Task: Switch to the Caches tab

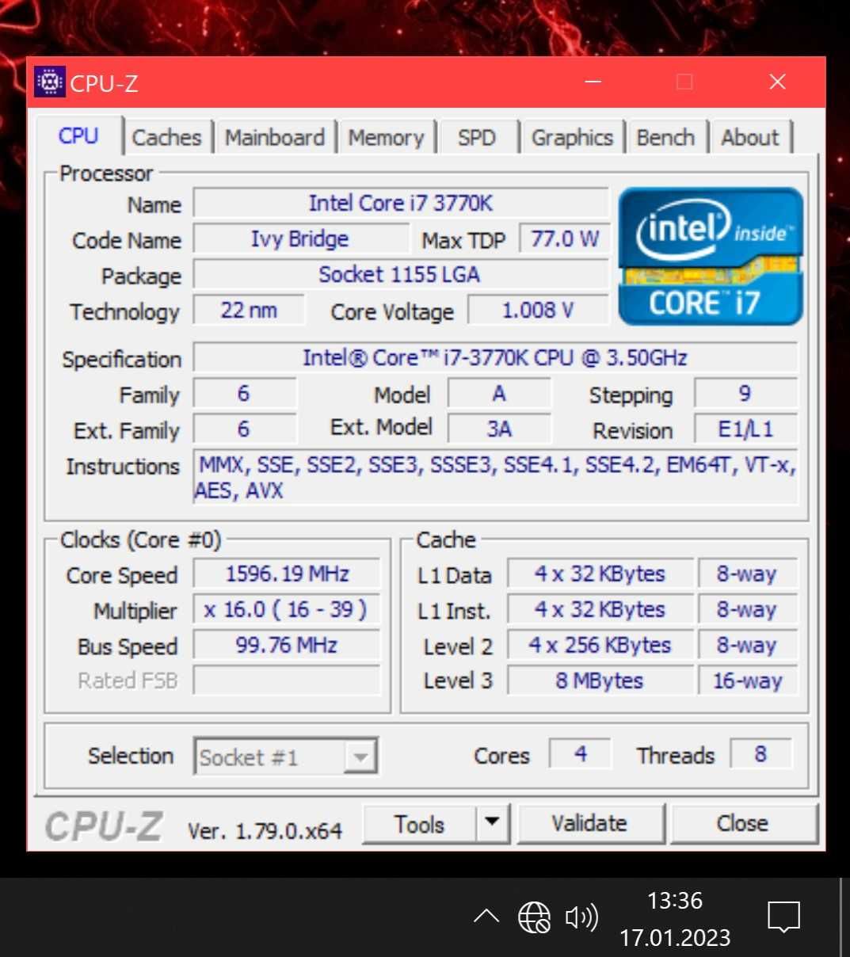Action: pos(167,137)
